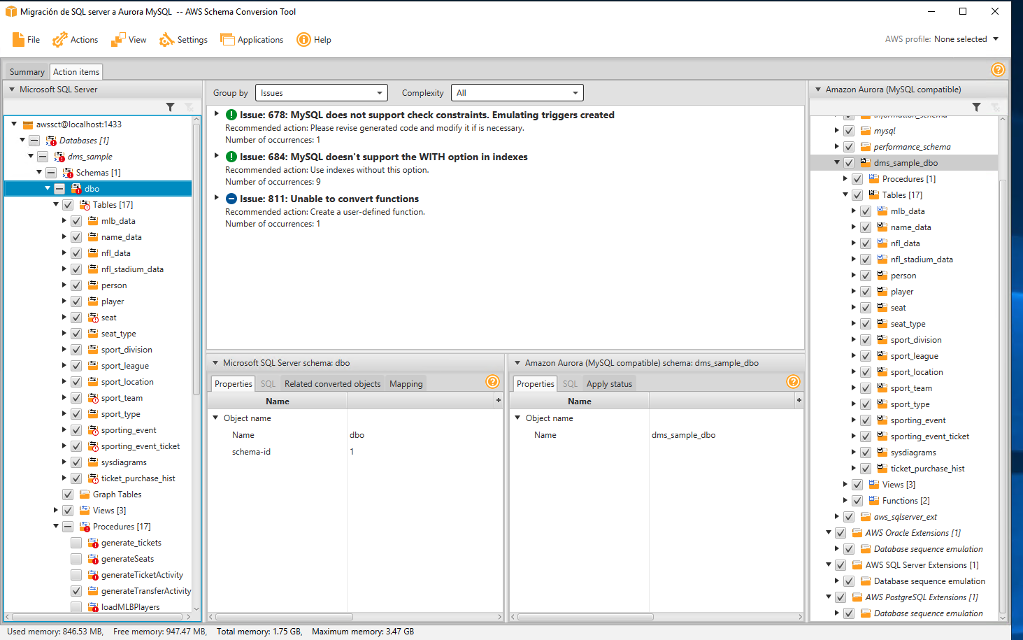The width and height of the screenshot is (1023, 640).
Task: Click the Actions gear icon
Action: pyautogui.click(x=60, y=40)
